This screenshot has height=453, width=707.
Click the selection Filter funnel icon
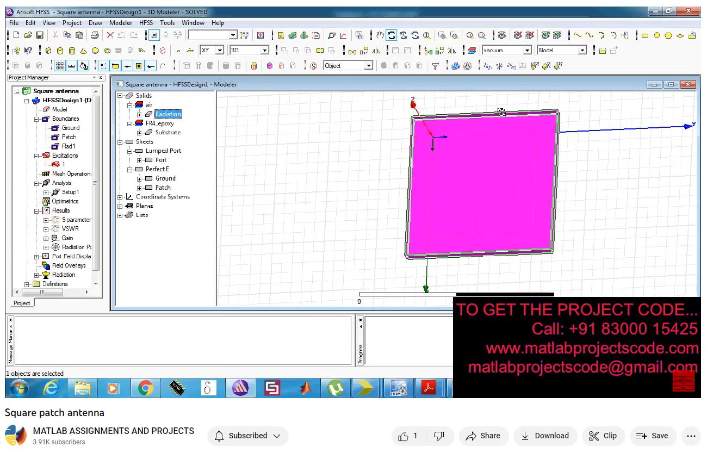(x=436, y=66)
